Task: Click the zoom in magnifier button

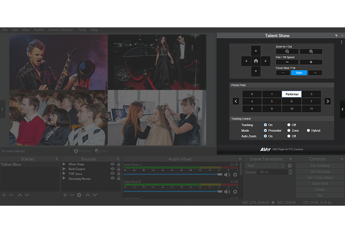Action: pyautogui.click(x=311, y=52)
